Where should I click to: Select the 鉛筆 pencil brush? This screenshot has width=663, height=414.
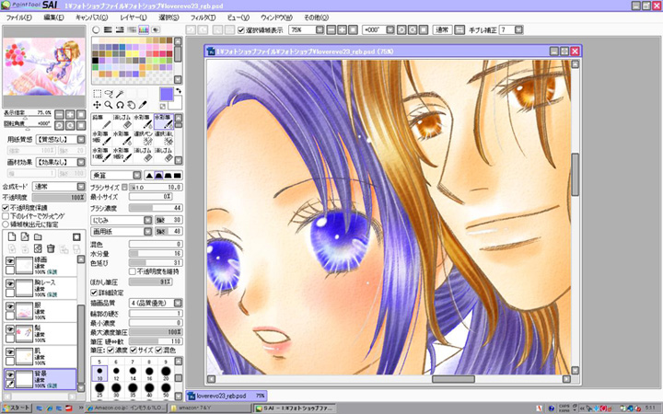click(x=101, y=121)
